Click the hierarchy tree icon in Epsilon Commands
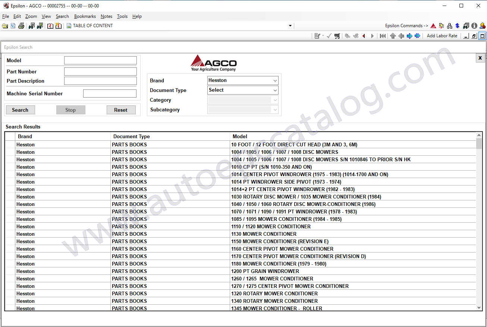The height and width of the screenshot is (327, 487). click(449, 26)
